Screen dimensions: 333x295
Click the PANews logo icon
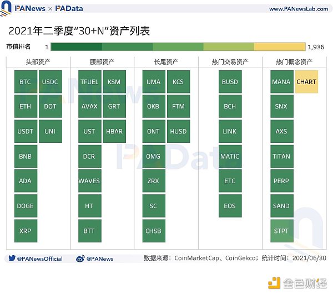pyautogui.click(x=7, y=9)
